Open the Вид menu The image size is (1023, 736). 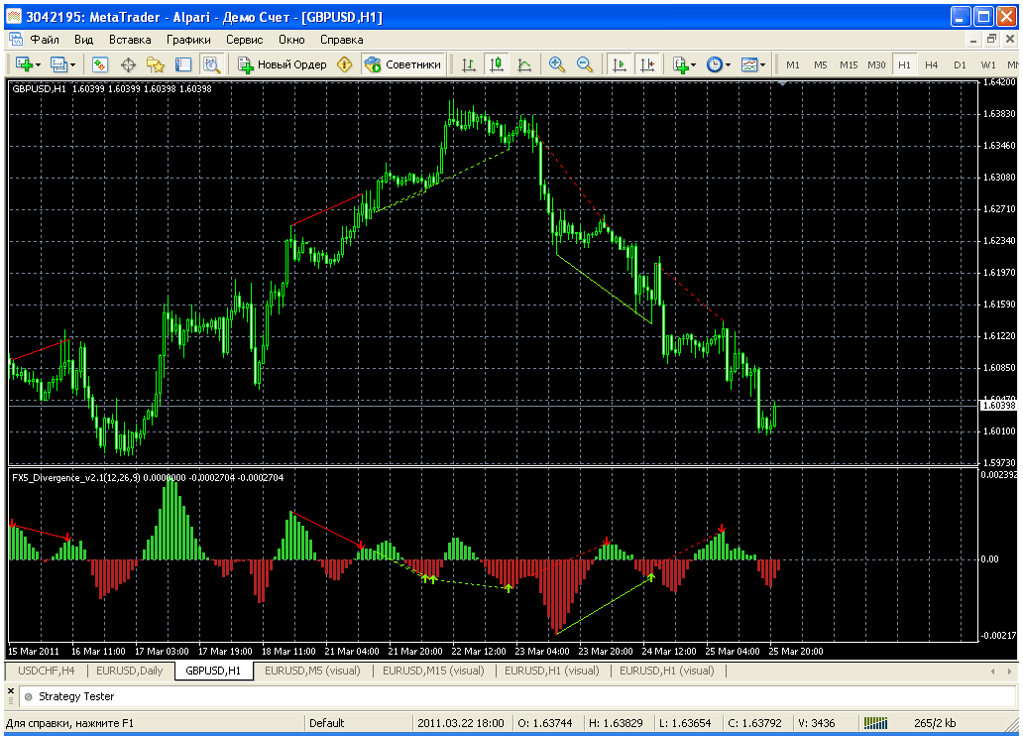(x=83, y=40)
